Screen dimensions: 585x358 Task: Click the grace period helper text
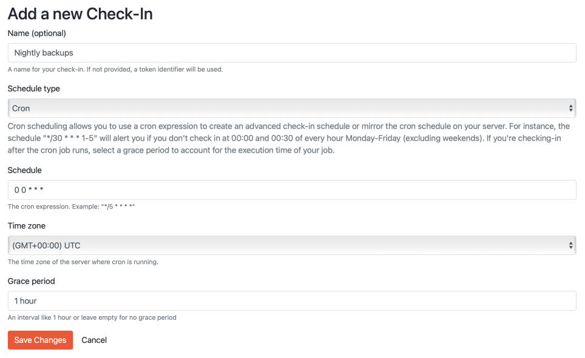click(92, 317)
